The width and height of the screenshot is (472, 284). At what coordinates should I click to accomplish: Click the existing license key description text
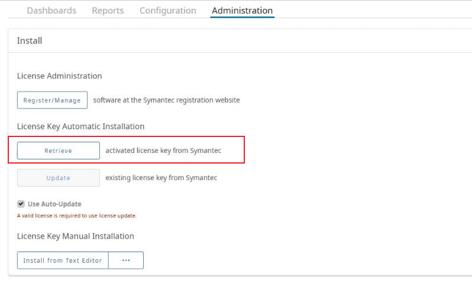[x=161, y=178]
